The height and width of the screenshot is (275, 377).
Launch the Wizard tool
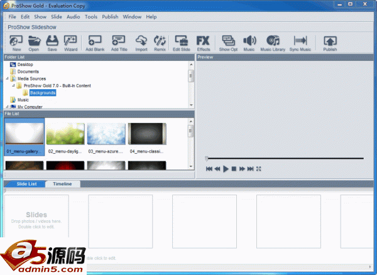point(70,43)
